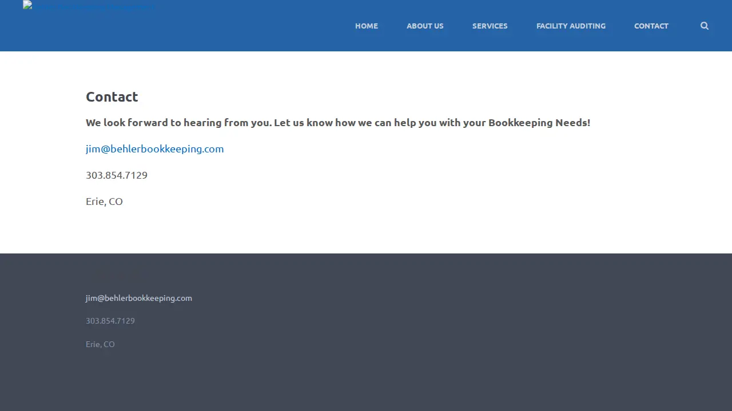Open the About Us menu
Screen dimensions: 732x411
coord(425,26)
